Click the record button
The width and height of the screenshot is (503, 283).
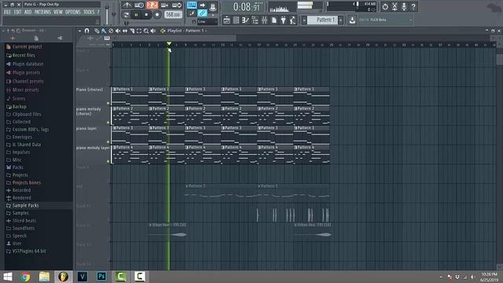[157, 15]
